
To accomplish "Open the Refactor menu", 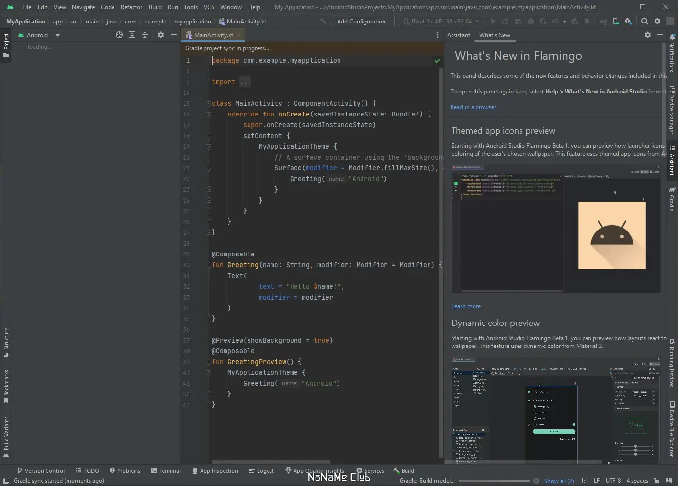I will (x=131, y=7).
